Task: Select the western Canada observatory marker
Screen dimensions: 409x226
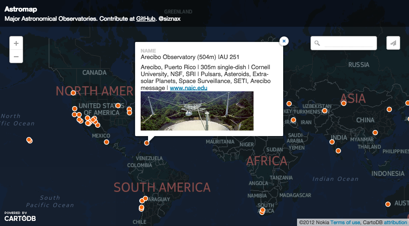Action: click(73, 93)
